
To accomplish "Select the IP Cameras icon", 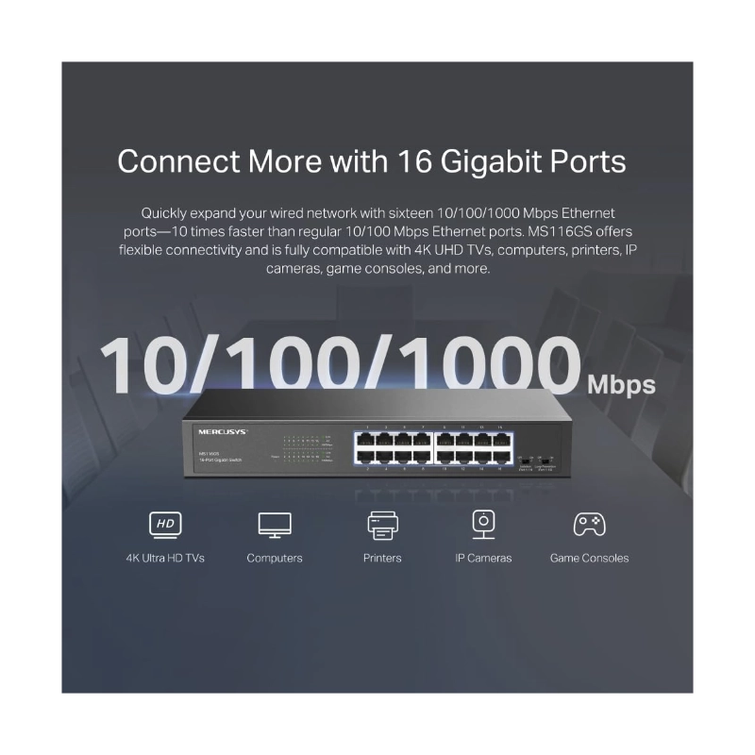I will (x=483, y=524).
